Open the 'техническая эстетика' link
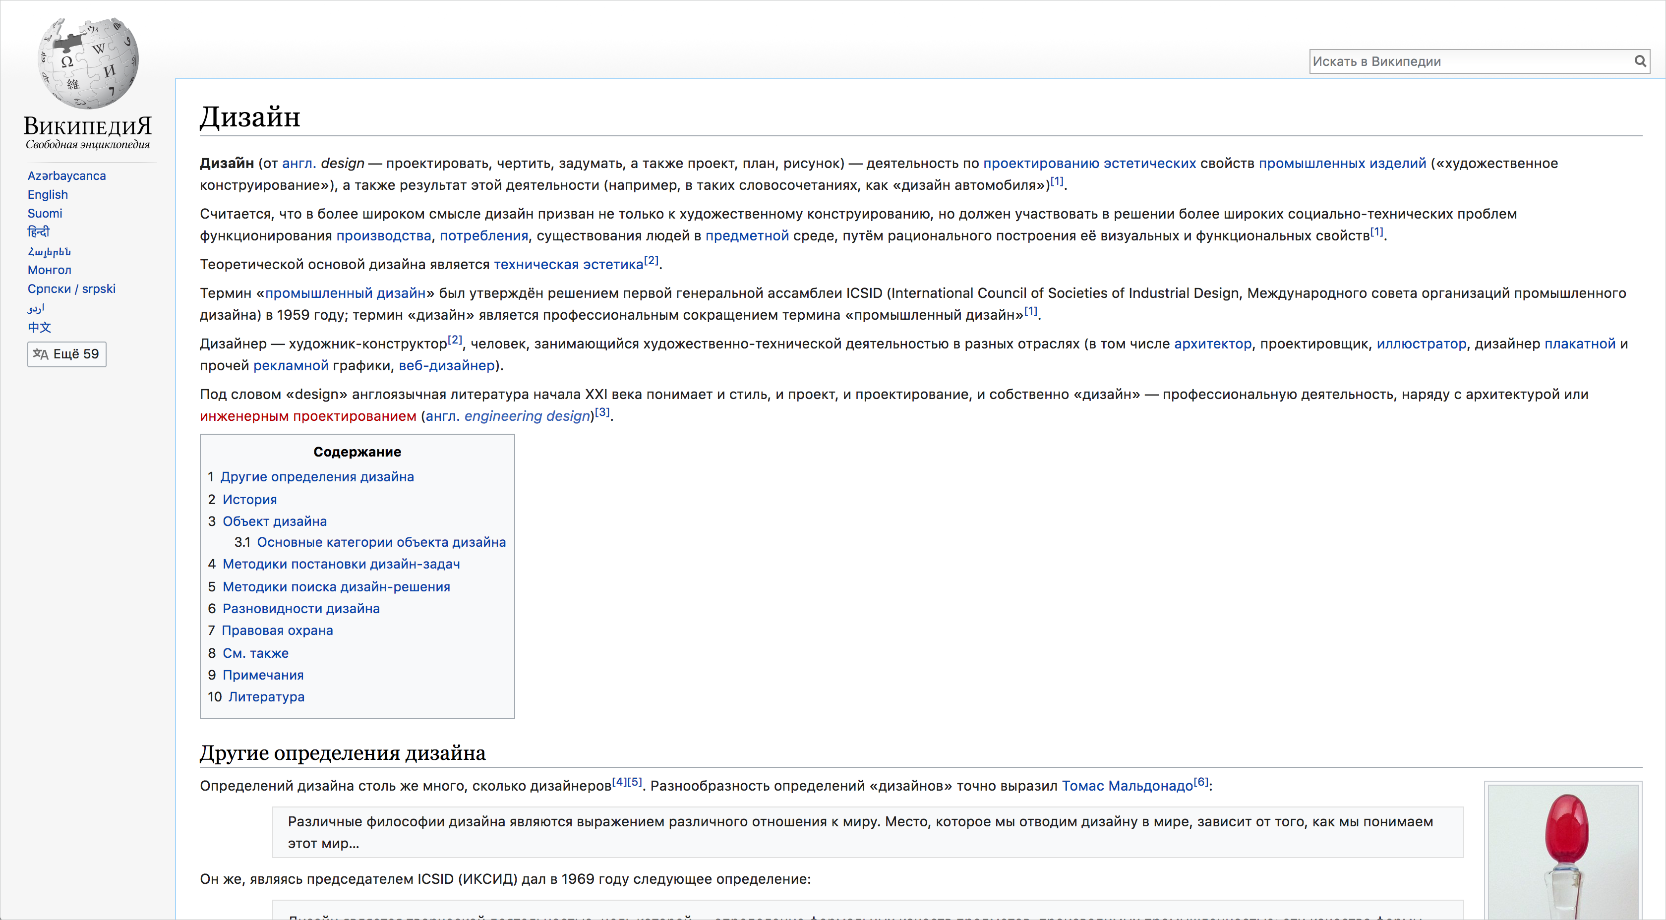 pyautogui.click(x=569, y=264)
